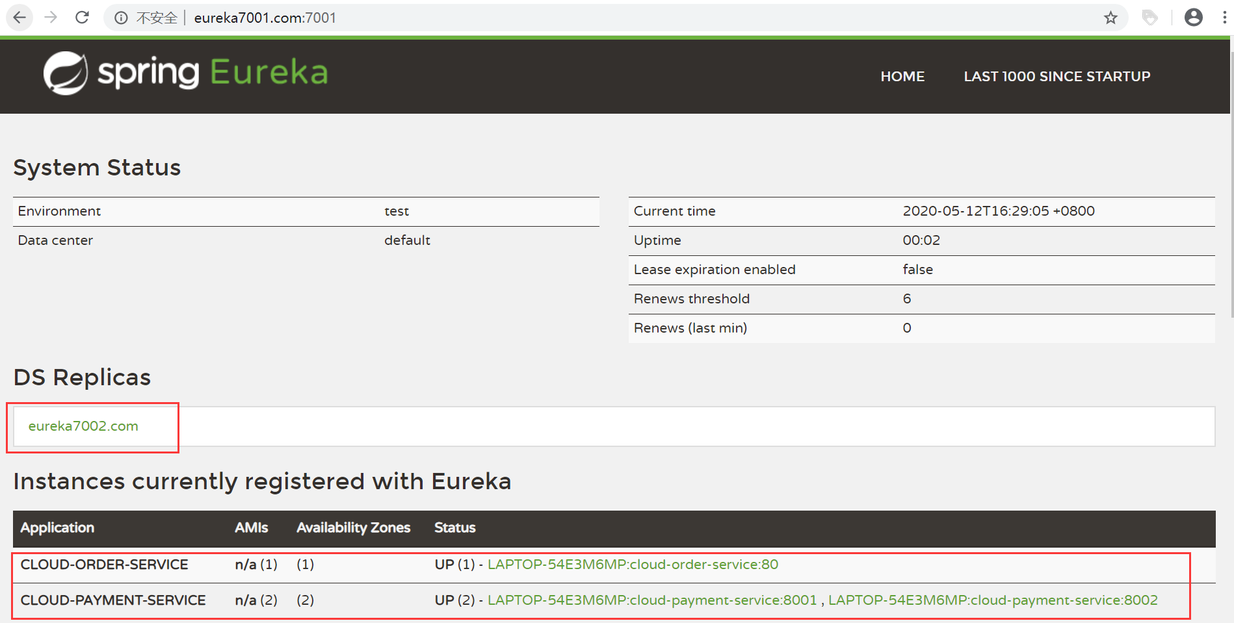Click the browser forward arrow
The image size is (1234, 623).
51,18
